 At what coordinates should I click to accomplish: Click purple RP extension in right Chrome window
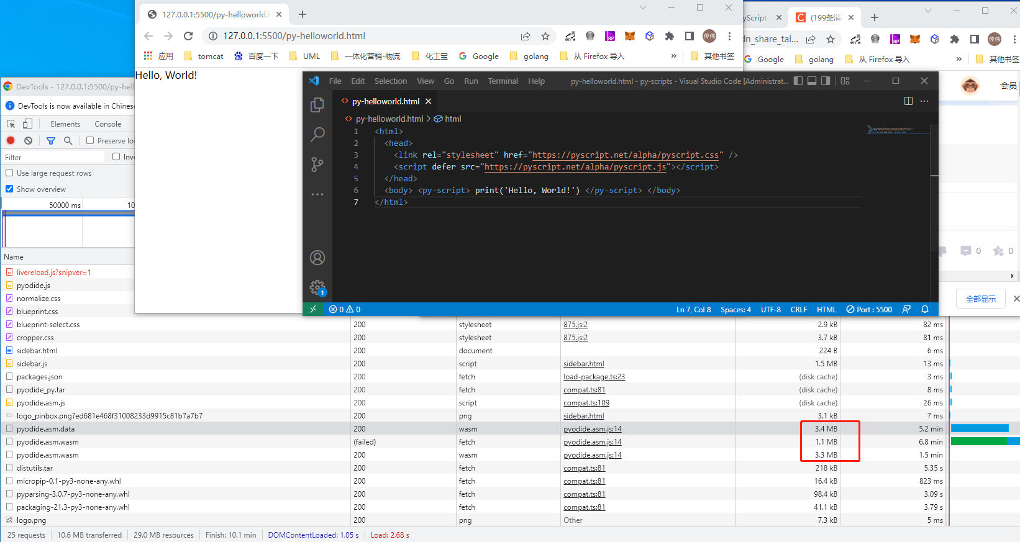click(x=895, y=39)
